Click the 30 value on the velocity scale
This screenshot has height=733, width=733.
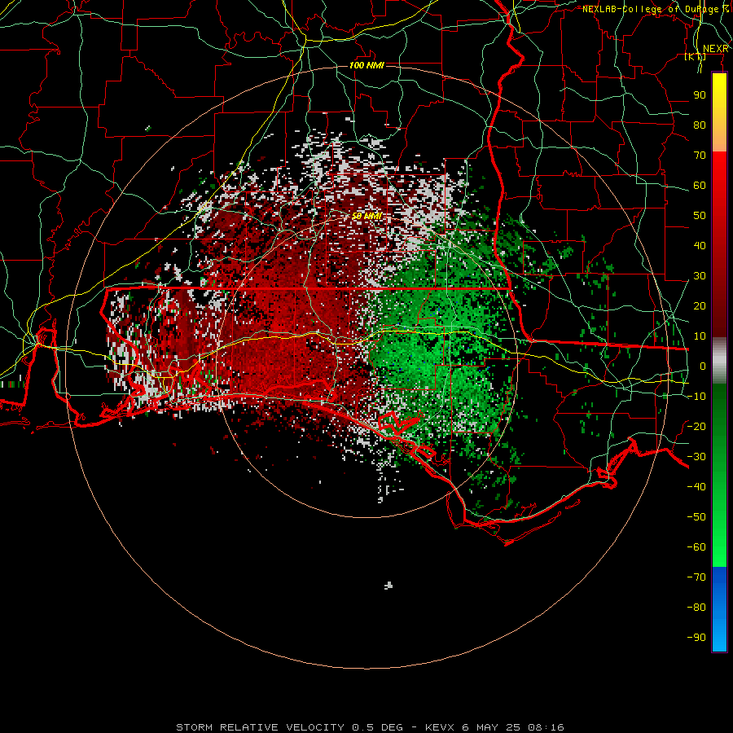pyautogui.click(x=700, y=276)
